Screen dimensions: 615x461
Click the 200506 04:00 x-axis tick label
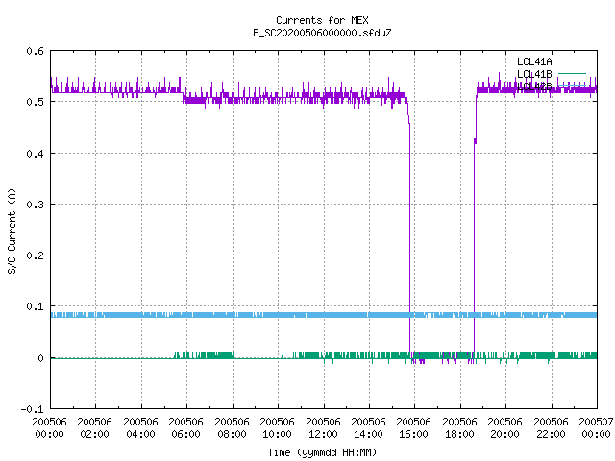(x=140, y=427)
